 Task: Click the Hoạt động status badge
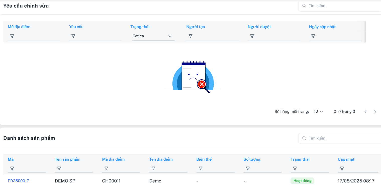302,181
